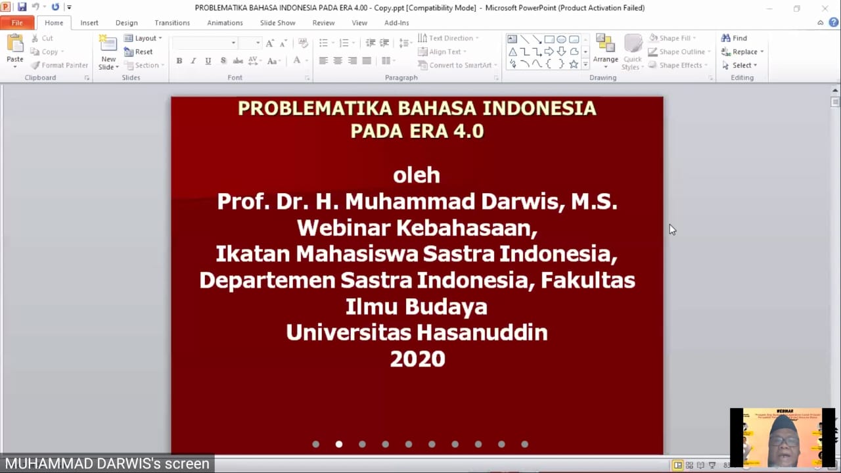This screenshot has width=841, height=473.
Task: Select the Oval shape tool
Action: point(560,39)
